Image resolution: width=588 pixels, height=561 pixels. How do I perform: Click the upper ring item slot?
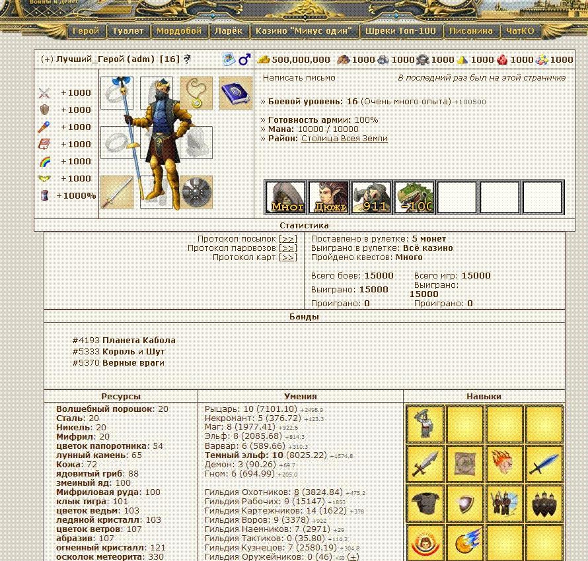point(117,93)
